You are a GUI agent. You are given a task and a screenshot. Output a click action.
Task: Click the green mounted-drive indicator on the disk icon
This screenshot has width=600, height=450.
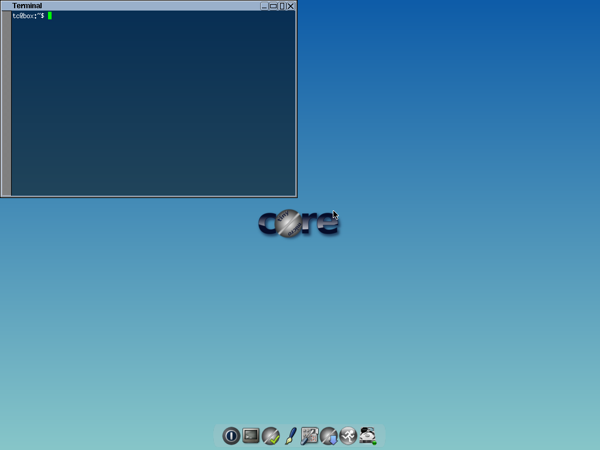[373, 441]
